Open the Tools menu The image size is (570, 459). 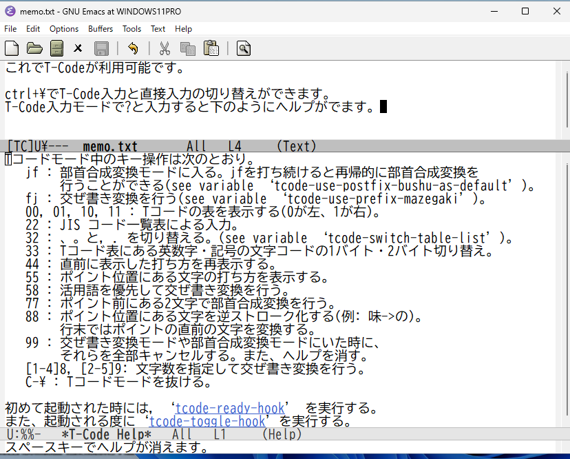pyautogui.click(x=131, y=29)
